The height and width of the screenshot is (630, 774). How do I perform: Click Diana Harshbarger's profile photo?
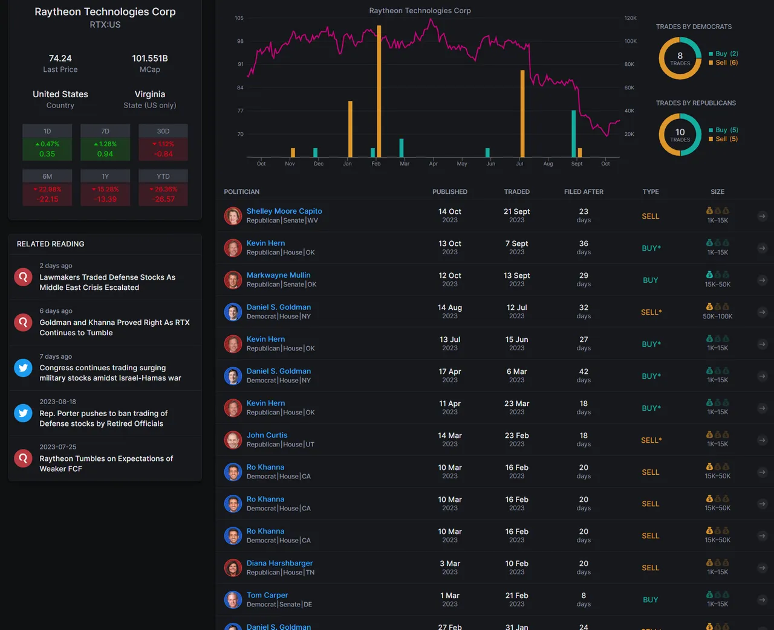[x=233, y=568]
